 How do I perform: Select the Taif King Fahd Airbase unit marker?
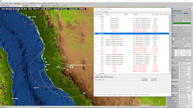69,66
